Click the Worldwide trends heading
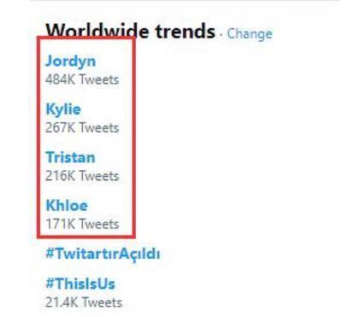 click(130, 31)
